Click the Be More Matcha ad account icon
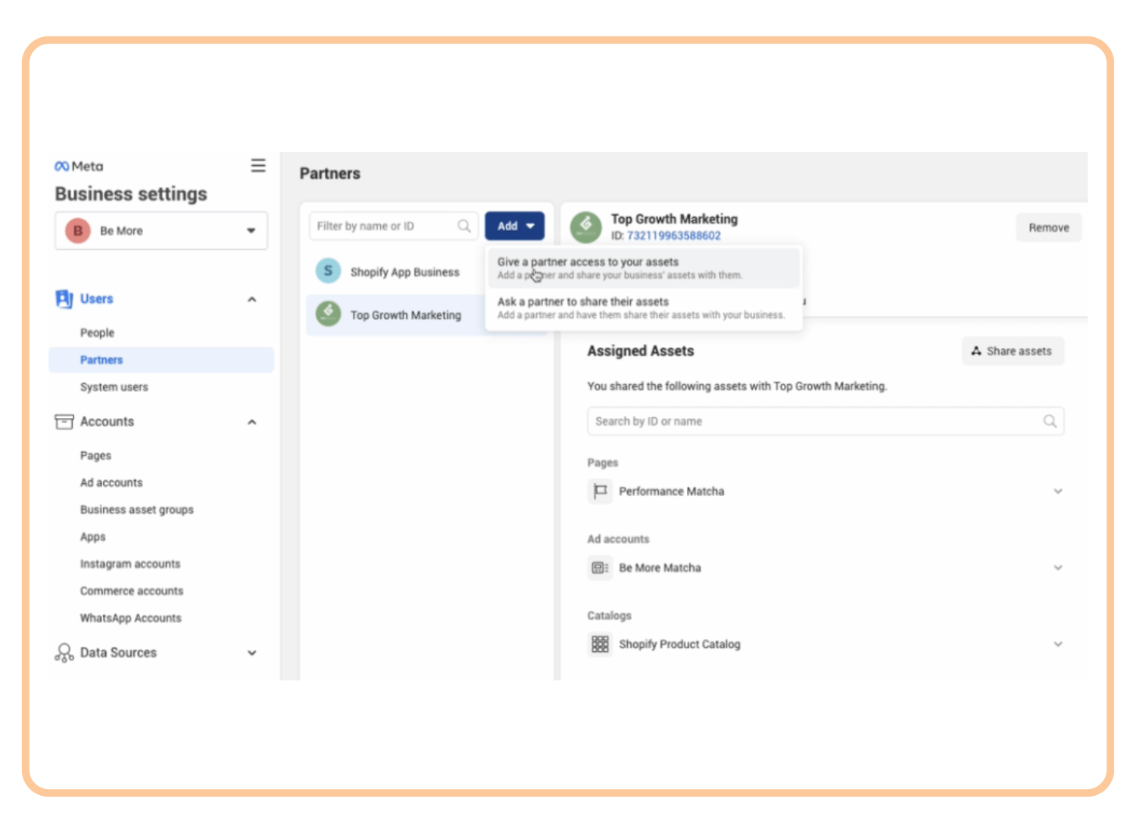This screenshot has height=833, width=1136. tap(600, 567)
